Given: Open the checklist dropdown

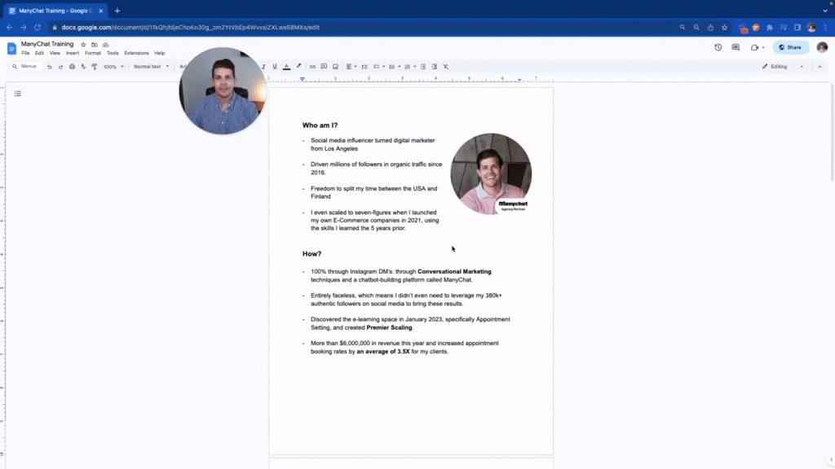Looking at the screenshot, I should (x=378, y=67).
